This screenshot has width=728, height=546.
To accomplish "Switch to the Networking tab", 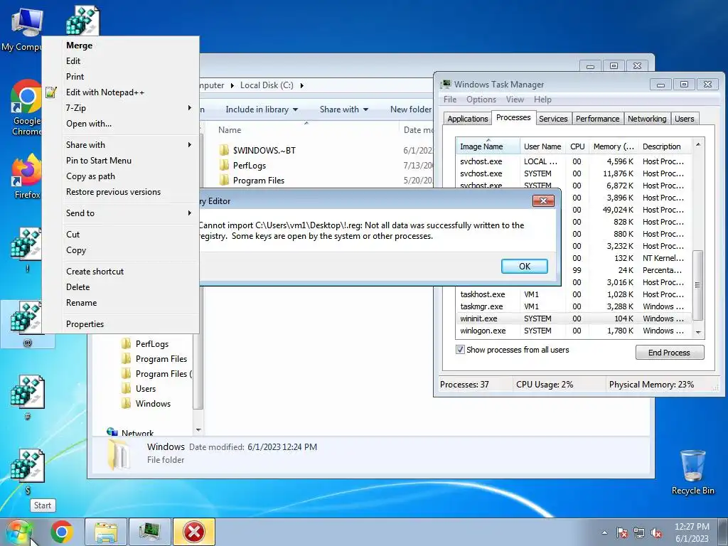I will click(x=647, y=119).
